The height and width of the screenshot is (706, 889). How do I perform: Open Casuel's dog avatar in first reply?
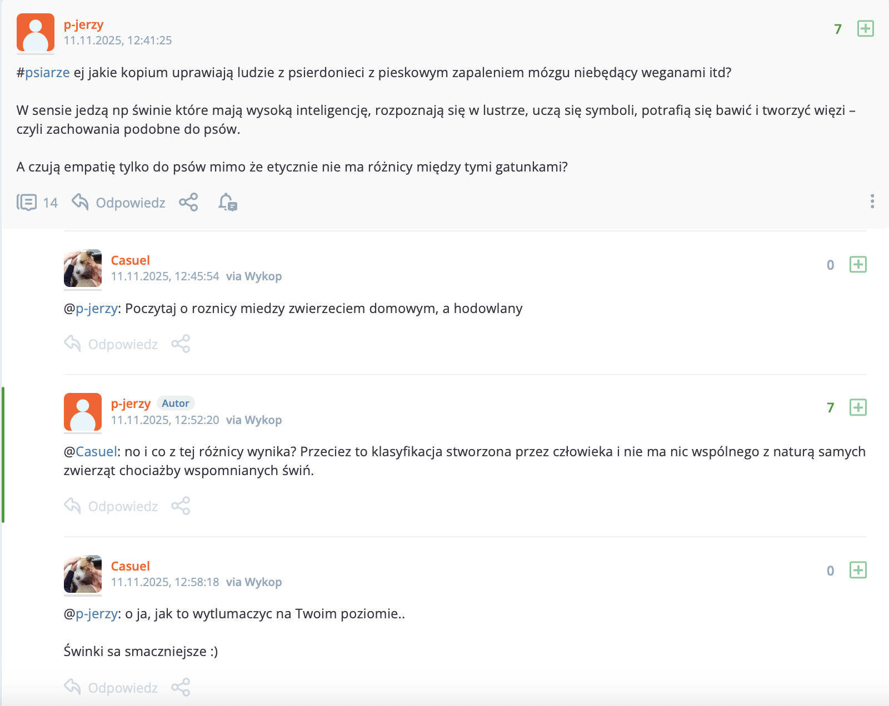[x=83, y=268]
